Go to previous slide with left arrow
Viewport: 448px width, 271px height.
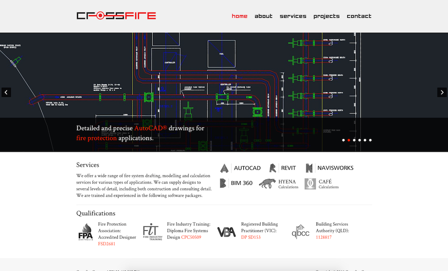tap(6, 92)
